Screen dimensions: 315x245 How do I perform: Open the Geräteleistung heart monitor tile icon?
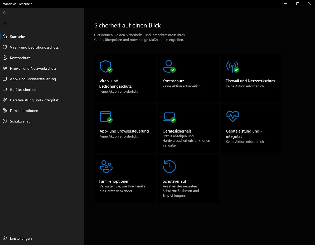point(232,116)
